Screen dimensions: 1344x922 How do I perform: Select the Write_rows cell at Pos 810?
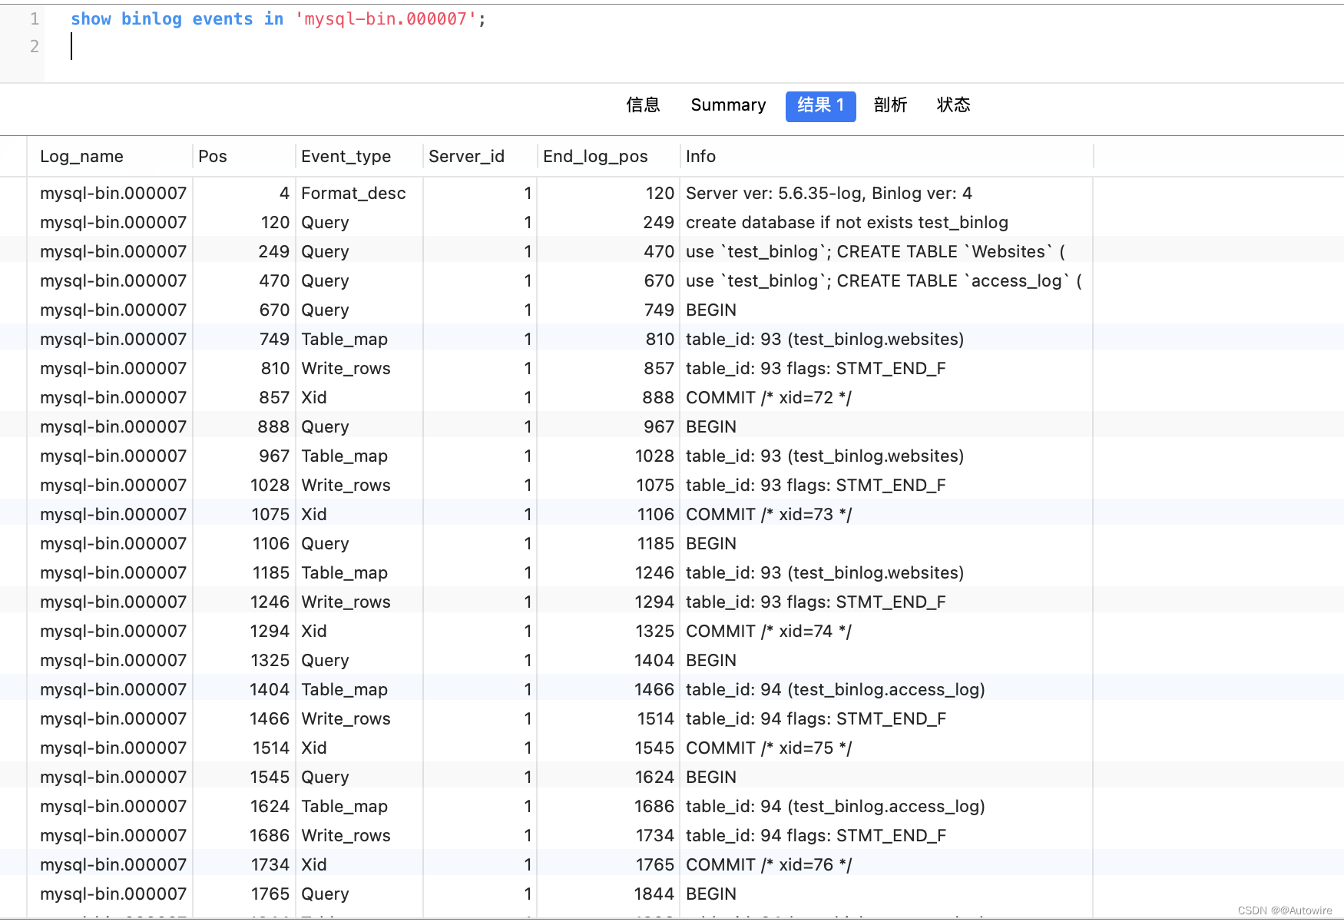359,369
